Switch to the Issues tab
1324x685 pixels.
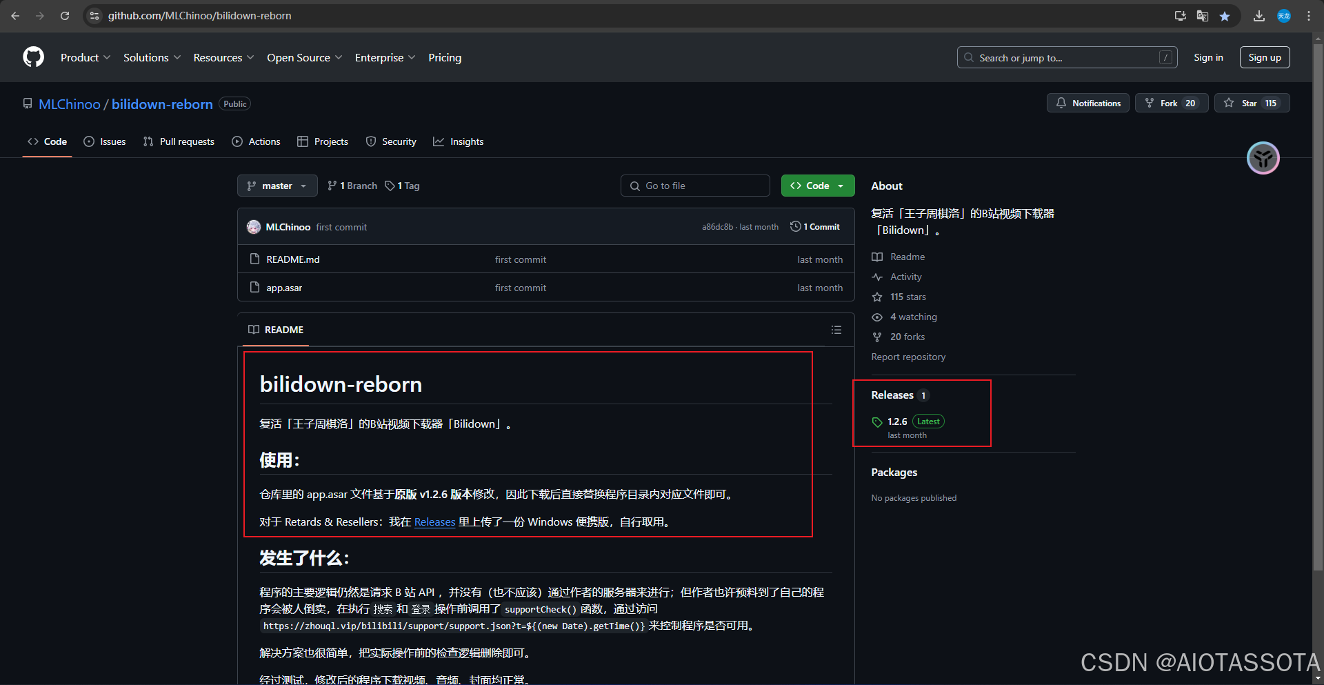(x=105, y=141)
